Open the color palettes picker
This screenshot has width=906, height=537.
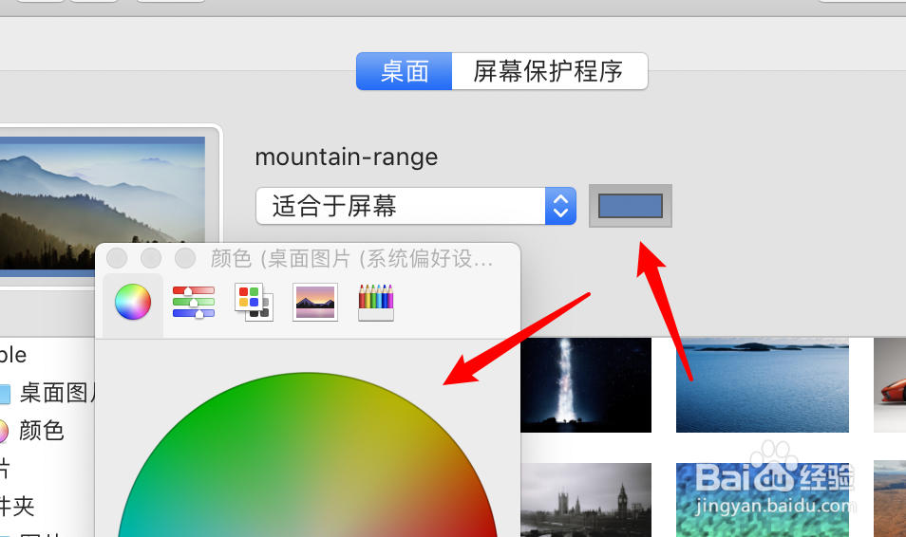coord(255,302)
